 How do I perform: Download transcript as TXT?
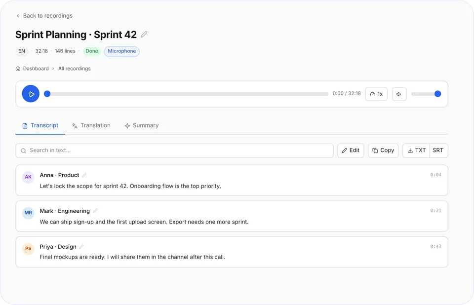416,151
